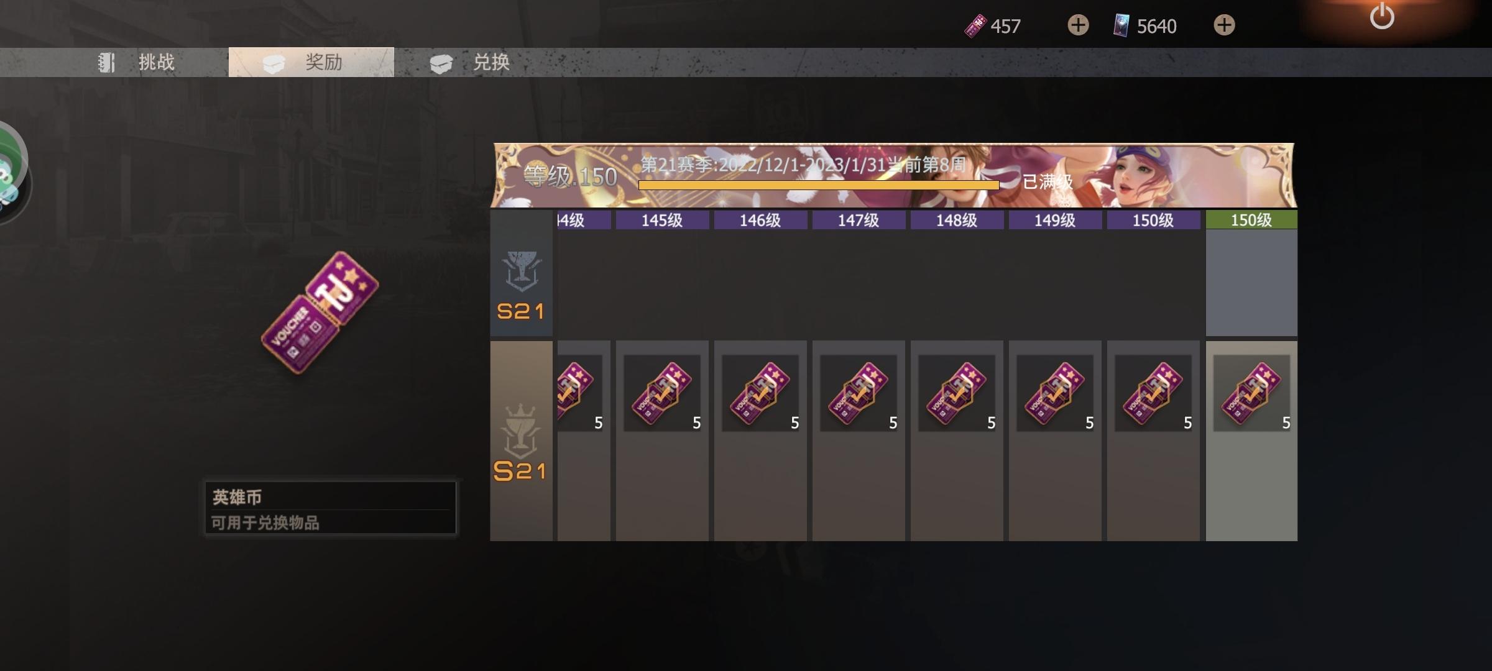The image size is (1492, 671).
Task: Select the highlighted green 150级 voucher reward
Action: point(1251,393)
